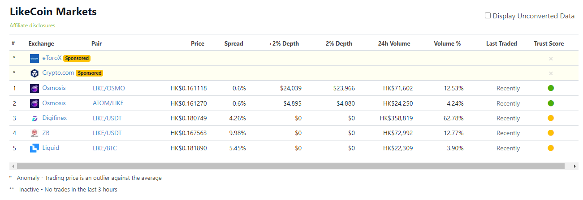583x200 pixels.
Task: Sort by Price column header
Action: [x=198, y=43]
